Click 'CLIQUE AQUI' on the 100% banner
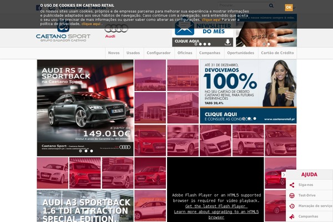Screen dimensions: 333x222 pos(221,114)
